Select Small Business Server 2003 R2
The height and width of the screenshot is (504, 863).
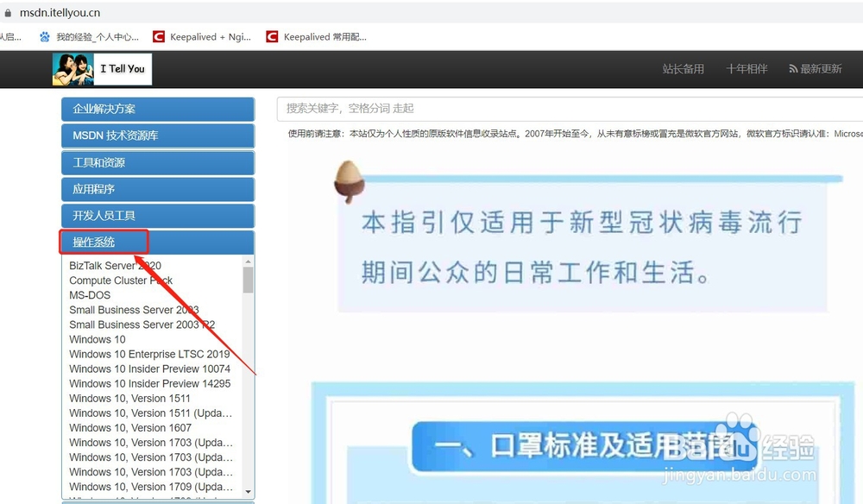pyautogui.click(x=142, y=324)
